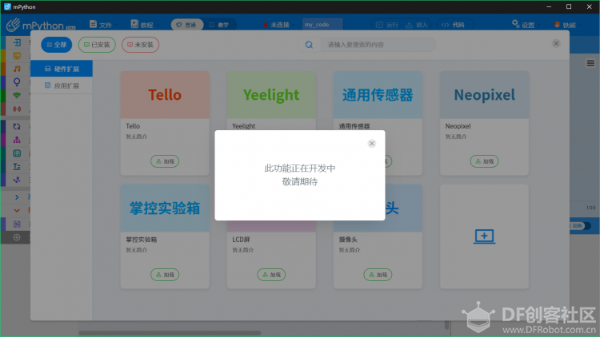Click the search magnifier icon
The image size is (600, 337).
click(x=309, y=45)
